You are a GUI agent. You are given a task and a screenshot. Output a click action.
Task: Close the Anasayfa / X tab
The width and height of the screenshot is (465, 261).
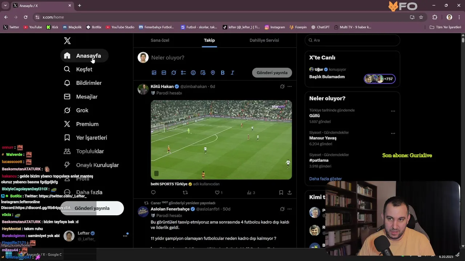(x=70, y=5)
